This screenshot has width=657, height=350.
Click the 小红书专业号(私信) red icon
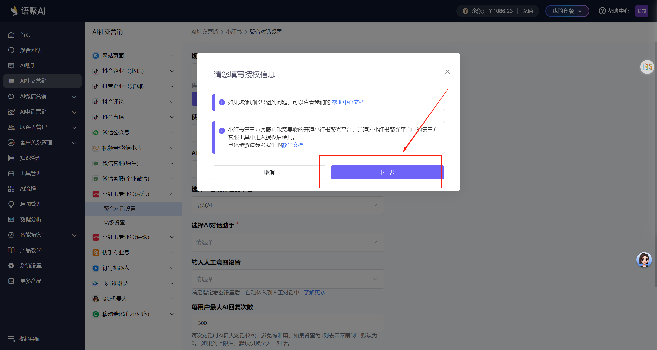click(96, 194)
